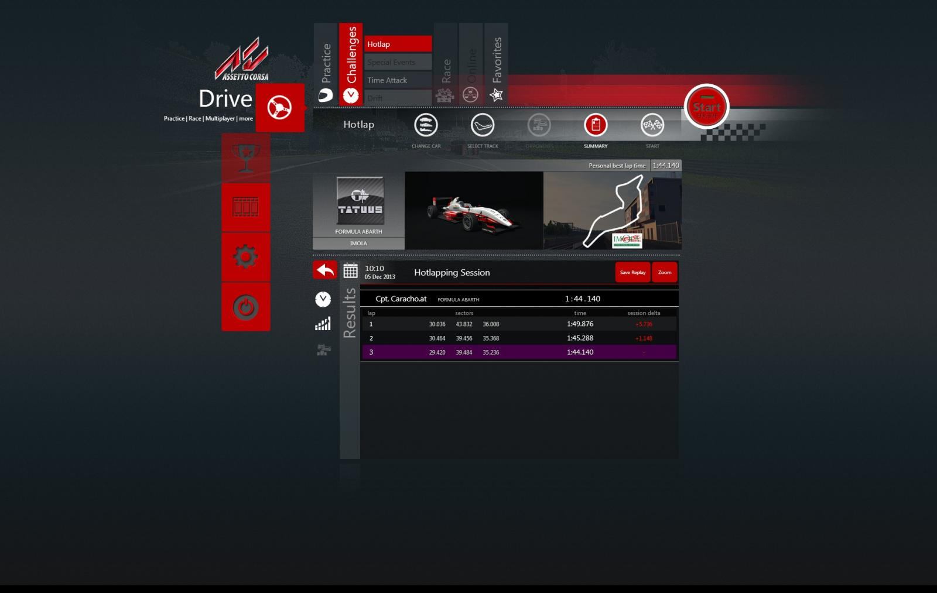Screen dimensions: 937x593
Task: Click the power exit tile
Action: (246, 307)
